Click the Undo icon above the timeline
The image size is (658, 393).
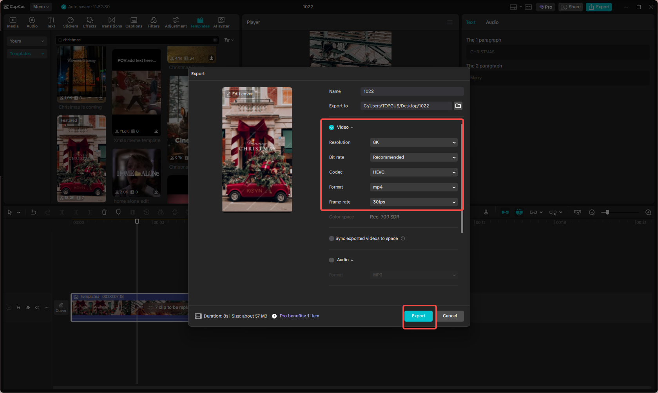click(x=33, y=212)
